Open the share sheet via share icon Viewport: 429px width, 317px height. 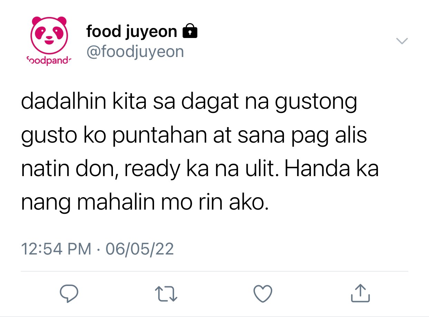[x=360, y=293]
